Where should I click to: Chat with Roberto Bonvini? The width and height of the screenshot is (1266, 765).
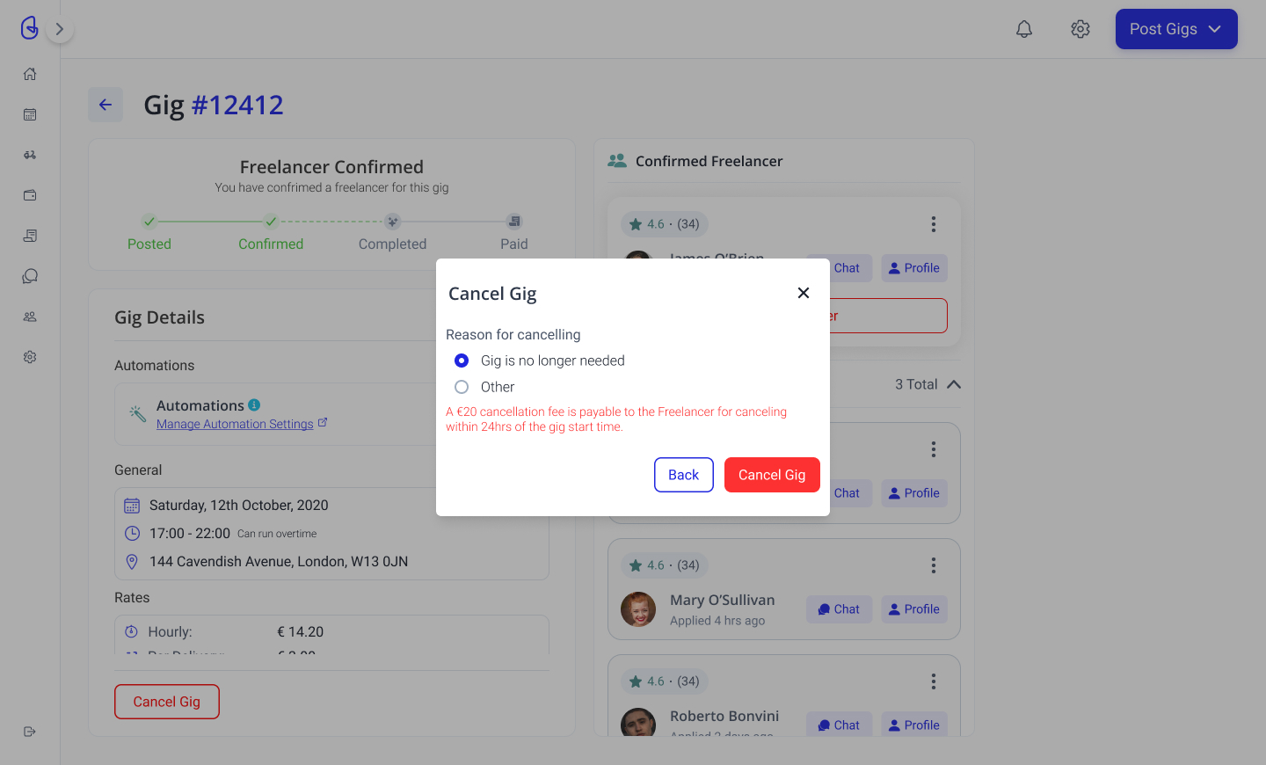tap(840, 725)
